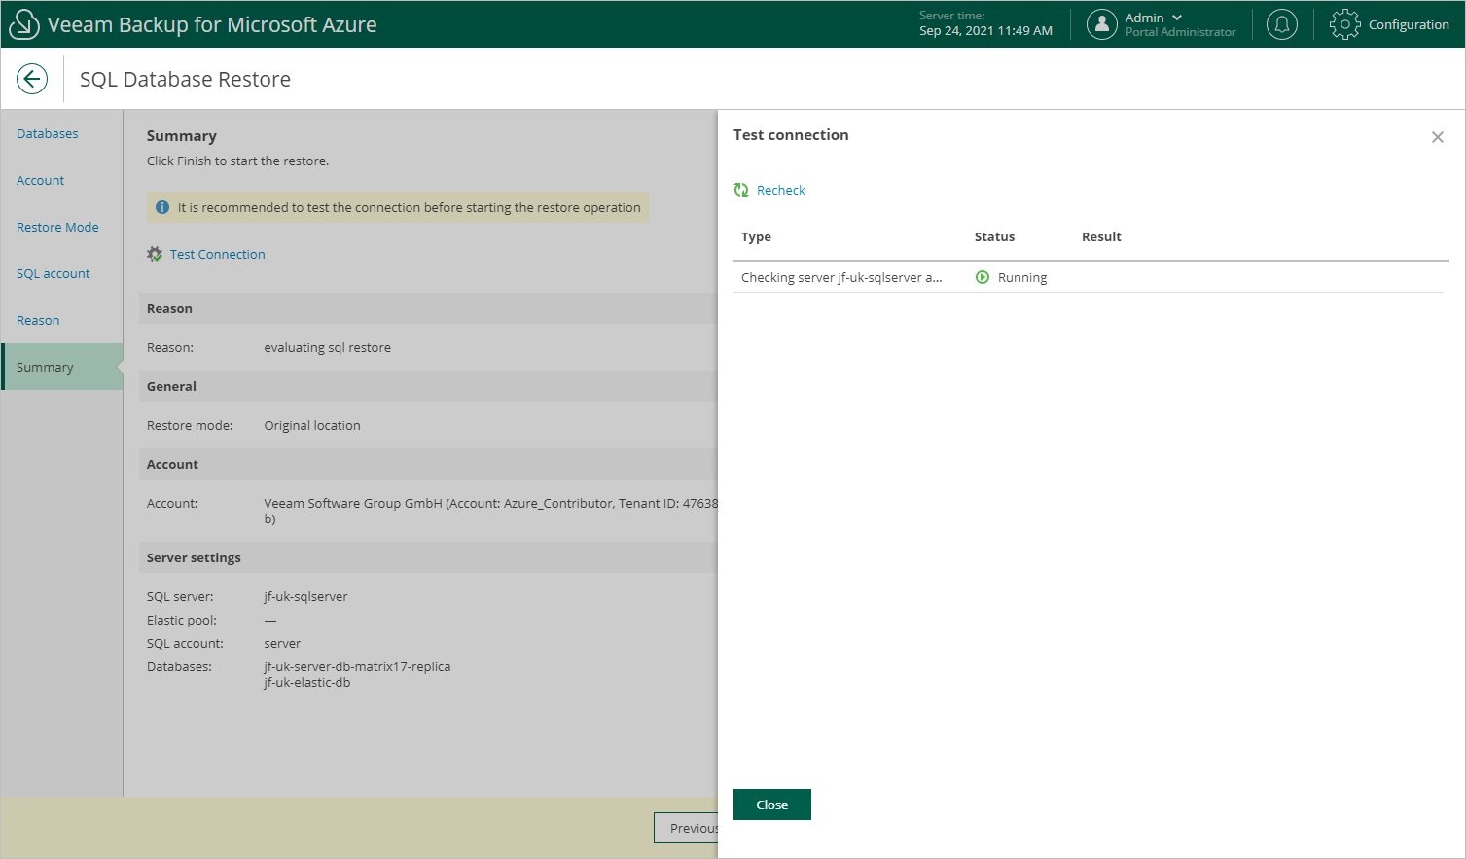Click the SQL account value 'server'
This screenshot has width=1466, height=859.
[x=282, y=643]
